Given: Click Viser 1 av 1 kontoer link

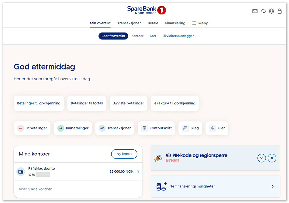Looking at the screenshot, I should (35, 189).
